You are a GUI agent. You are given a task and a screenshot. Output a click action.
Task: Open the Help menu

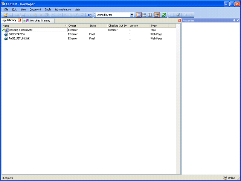(x=77, y=9)
